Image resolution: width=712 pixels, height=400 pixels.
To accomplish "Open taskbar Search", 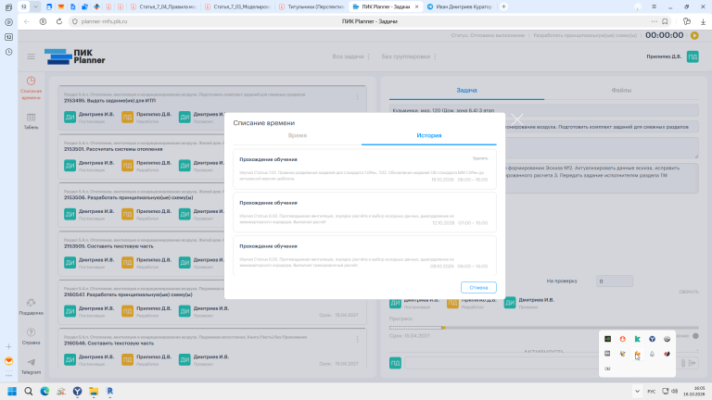I will point(29,391).
